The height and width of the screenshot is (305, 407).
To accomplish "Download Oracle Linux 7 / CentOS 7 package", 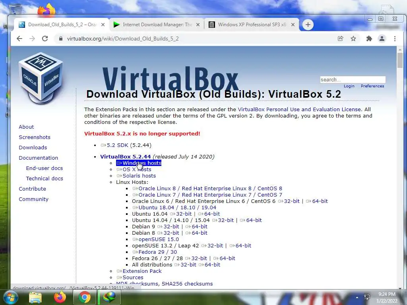I will coord(207,195).
